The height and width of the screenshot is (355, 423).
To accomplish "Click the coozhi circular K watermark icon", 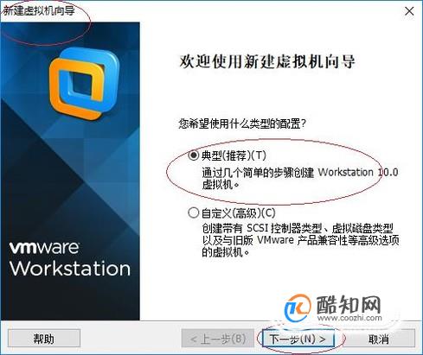I will coord(298,308).
